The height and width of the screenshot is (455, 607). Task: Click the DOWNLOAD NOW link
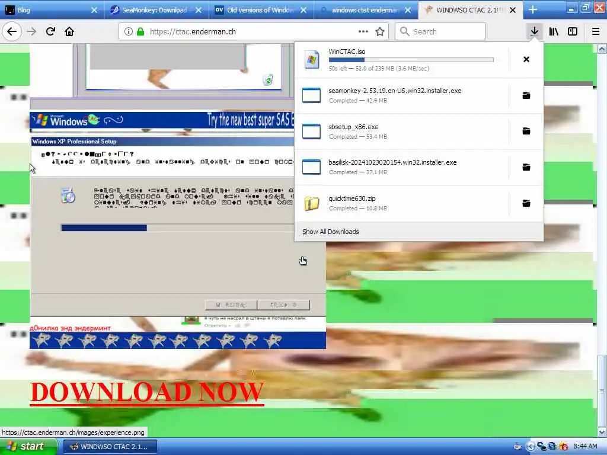point(147,392)
